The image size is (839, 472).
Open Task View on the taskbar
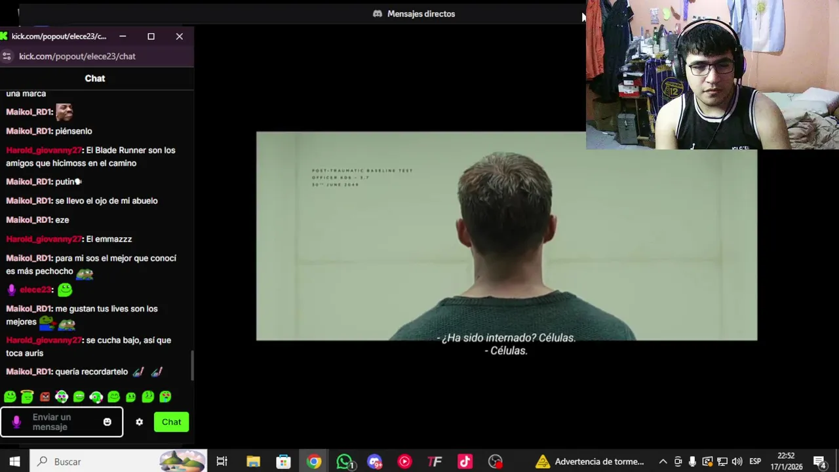pyautogui.click(x=222, y=462)
